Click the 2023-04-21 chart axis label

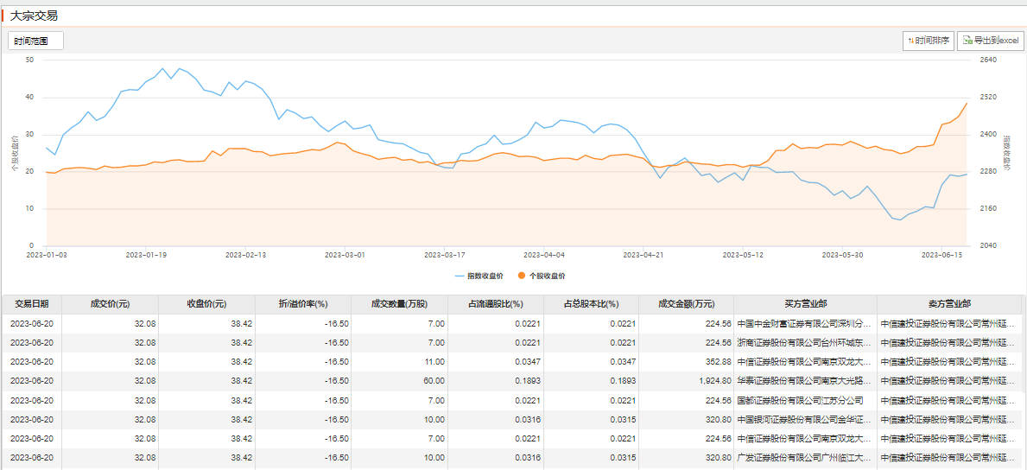point(643,254)
